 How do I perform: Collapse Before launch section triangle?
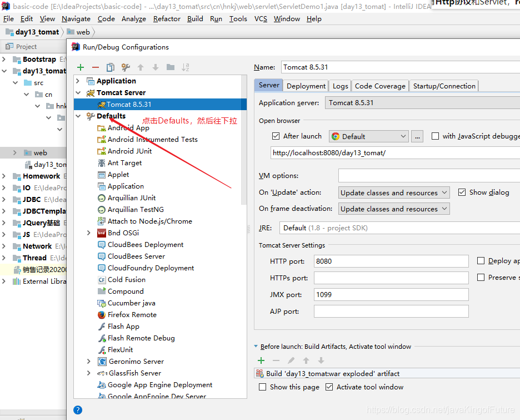256,347
